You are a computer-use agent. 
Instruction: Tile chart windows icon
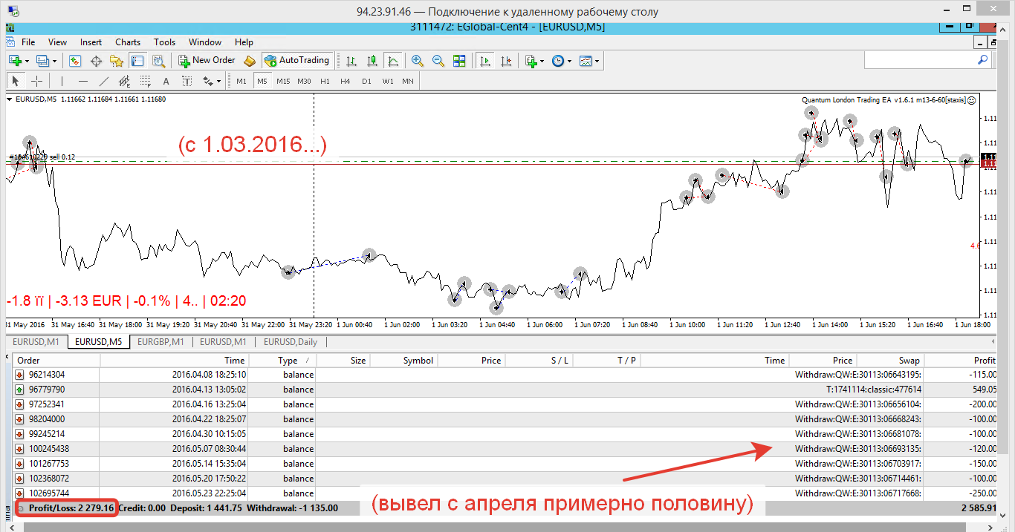459,60
